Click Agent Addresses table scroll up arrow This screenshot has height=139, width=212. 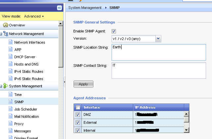[x=186, y=114]
